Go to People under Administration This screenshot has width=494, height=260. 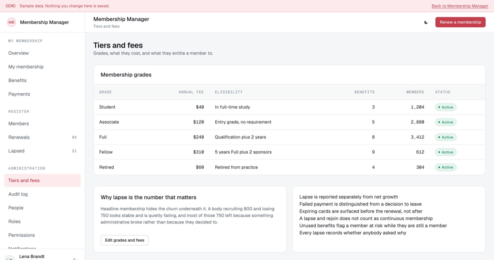pyautogui.click(x=42, y=208)
